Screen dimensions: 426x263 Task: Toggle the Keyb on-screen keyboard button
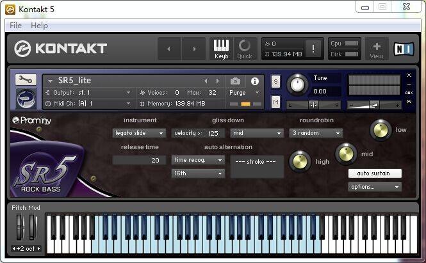221,49
